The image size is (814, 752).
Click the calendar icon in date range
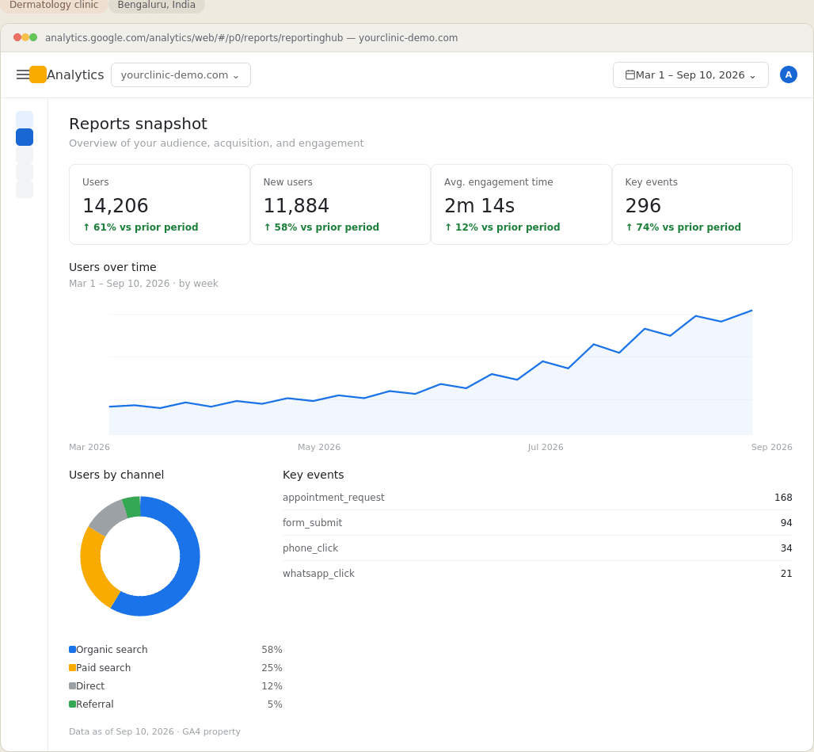(630, 74)
